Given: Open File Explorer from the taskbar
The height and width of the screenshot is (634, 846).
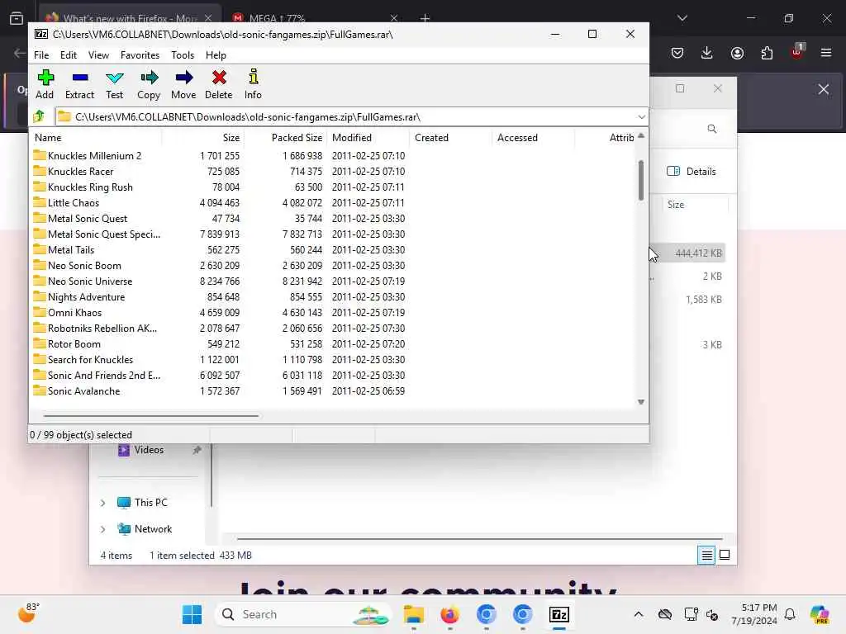Looking at the screenshot, I should (413, 614).
